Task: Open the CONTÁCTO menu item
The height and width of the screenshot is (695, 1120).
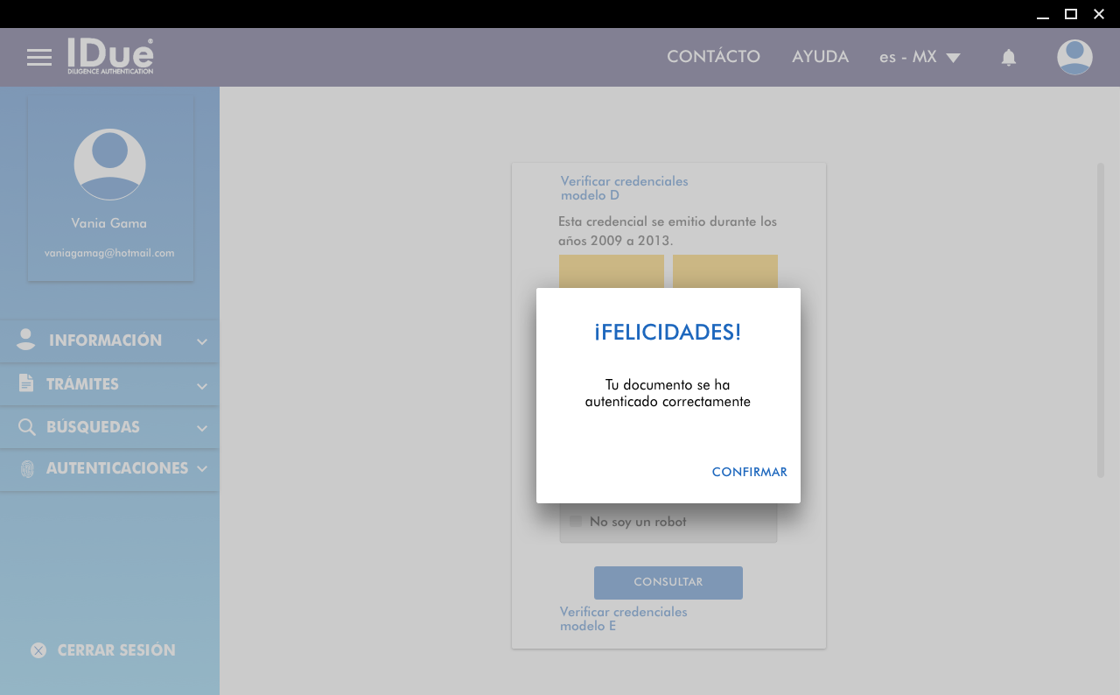Action: 713,57
